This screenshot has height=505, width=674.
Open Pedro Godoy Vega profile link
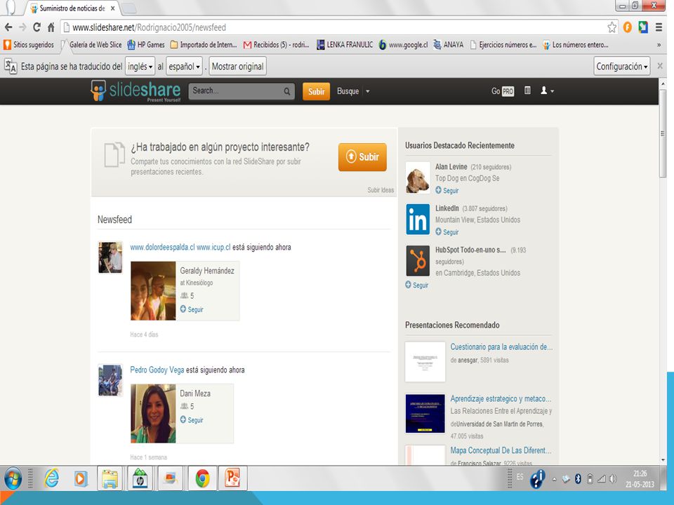click(157, 370)
